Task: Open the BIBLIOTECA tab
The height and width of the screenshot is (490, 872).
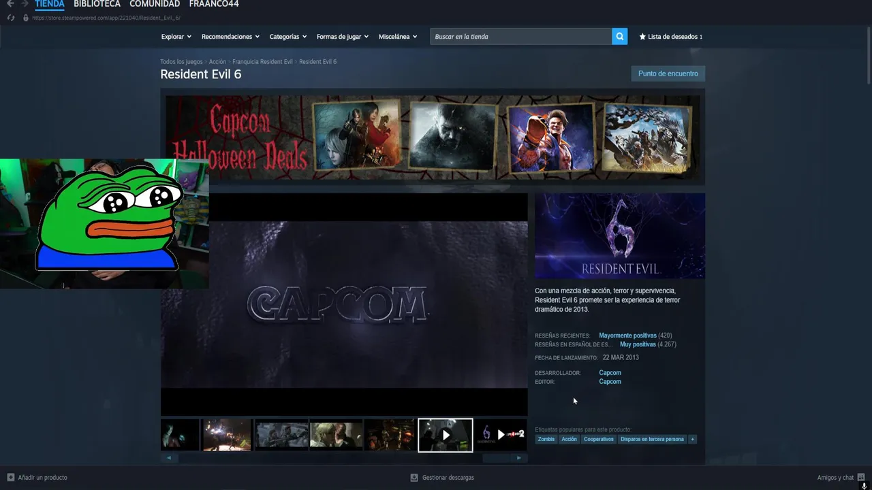Action: point(97,4)
